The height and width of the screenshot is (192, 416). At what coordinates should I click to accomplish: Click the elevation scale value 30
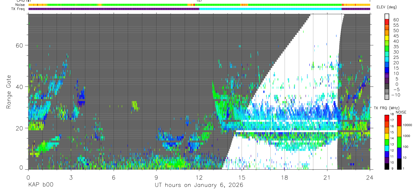[x=395, y=52]
